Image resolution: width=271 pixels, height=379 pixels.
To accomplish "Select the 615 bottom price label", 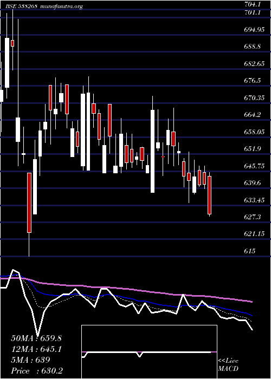I will 250,251.
